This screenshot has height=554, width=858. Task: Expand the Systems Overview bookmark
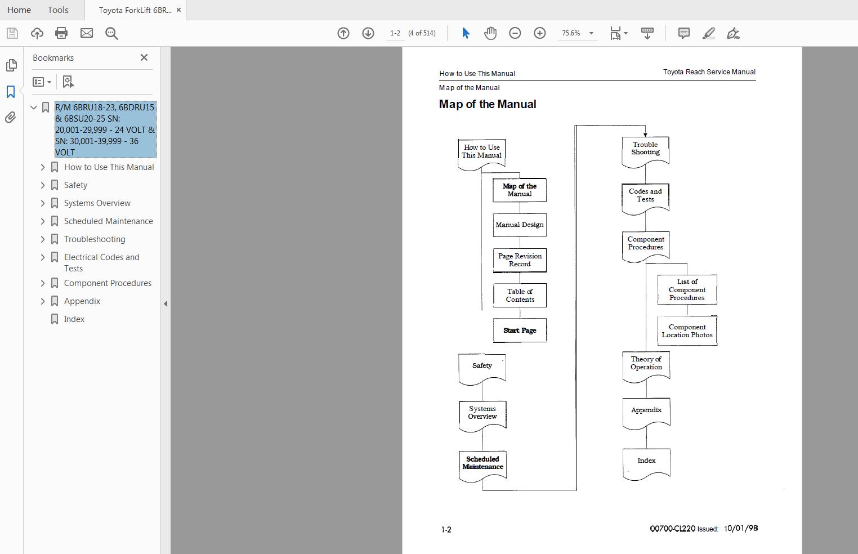click(x=43, y=203)
